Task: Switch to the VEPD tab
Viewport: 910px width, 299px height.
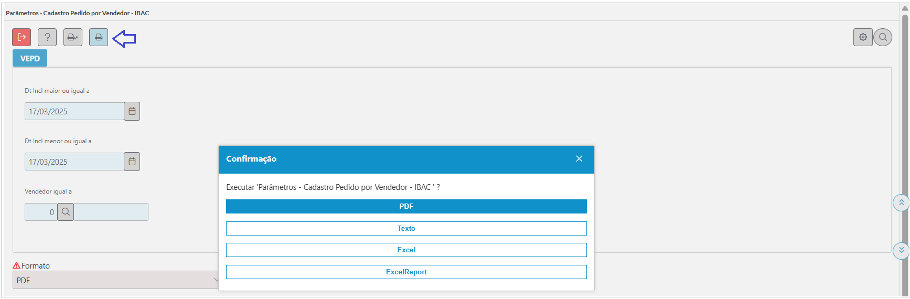Action: tap(30, 58)
